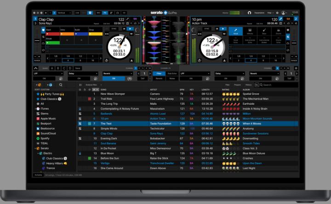Screen dimensions: 331x204
Task: Select the track The Test row
Action: pyautogui.click(x=188, y=124)
